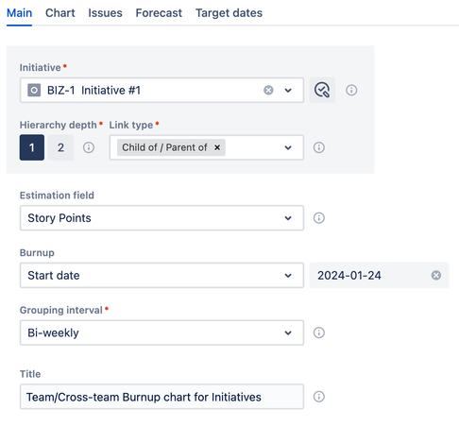Viewport: 459px width, 426px height.
Task: Show Estimation field info icon
Action: click(x=319, y=218)
